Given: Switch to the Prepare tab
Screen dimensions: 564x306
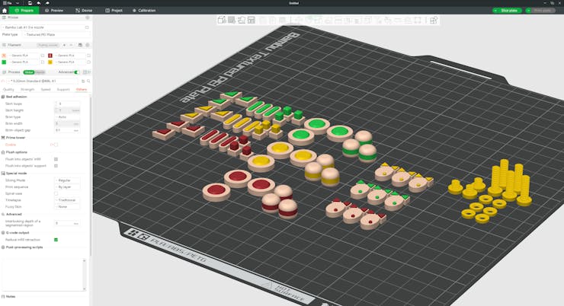Looking at the screenshot, I should point(24,11).
